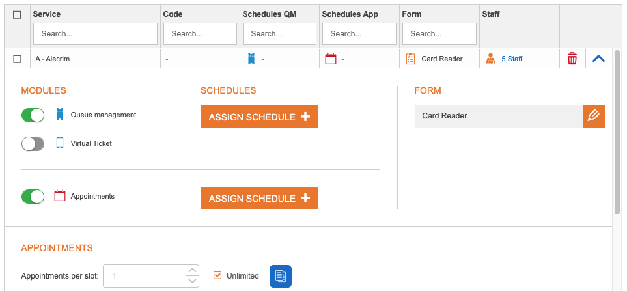Decrease appointments per slot with down arrow

click(192, 281)
